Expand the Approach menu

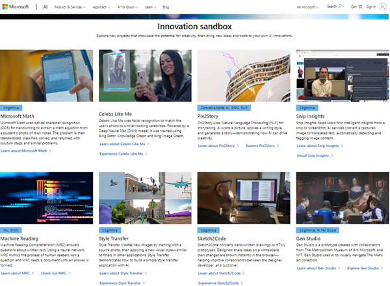tap(101, 7)
